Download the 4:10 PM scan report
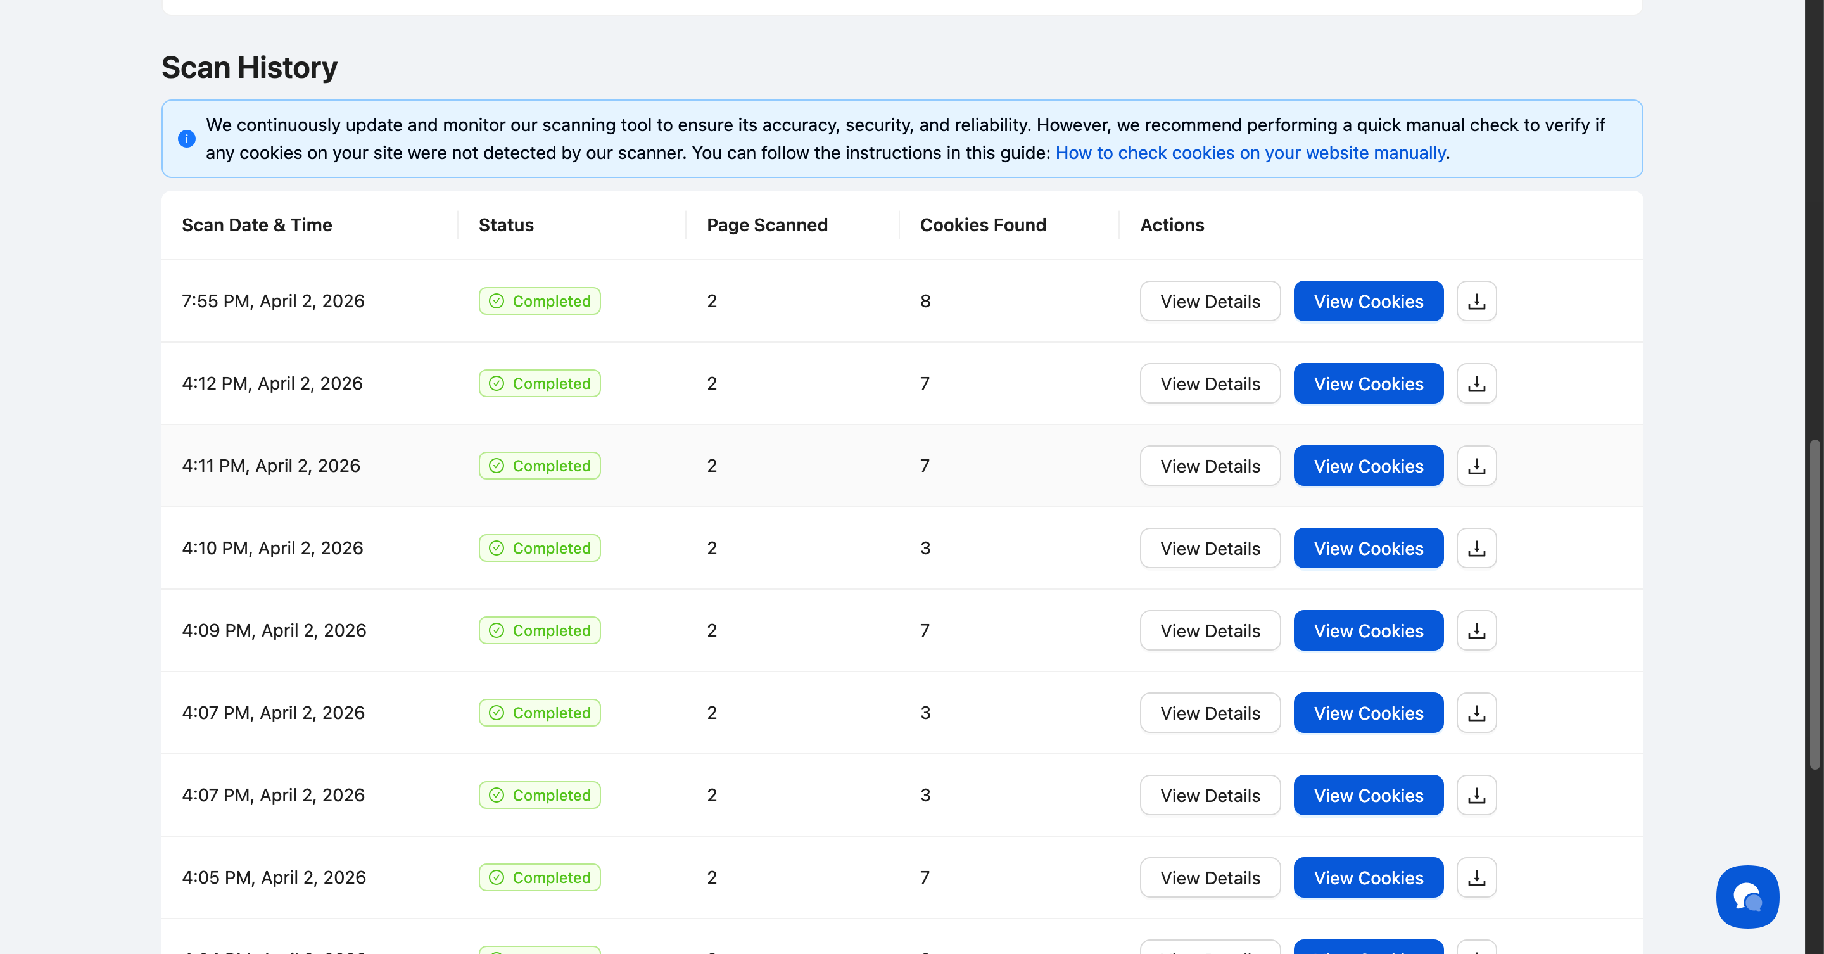Screen dimensions: 1824x954 coord(1476,548)
